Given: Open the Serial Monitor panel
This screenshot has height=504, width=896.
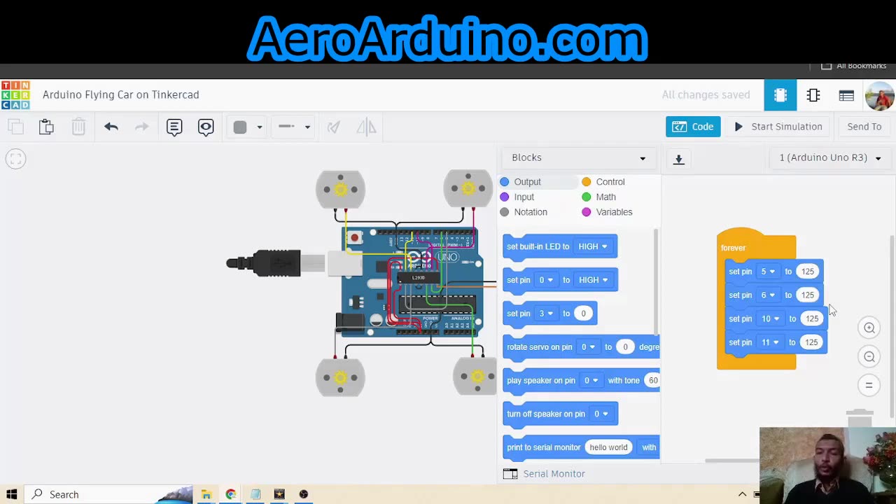Looking at the screenshot, I should (545, 474).
